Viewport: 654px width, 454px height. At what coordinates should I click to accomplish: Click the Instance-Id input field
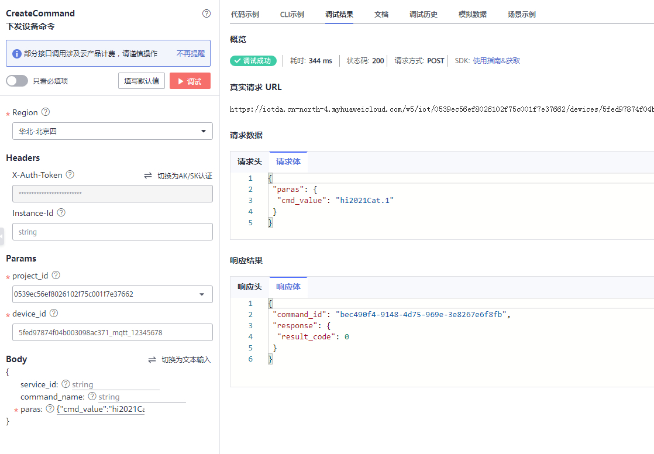(113, 232)
